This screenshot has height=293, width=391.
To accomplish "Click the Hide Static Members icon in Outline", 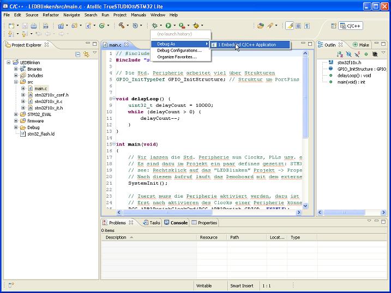I will pyautogui.click(x=357, y=54).
